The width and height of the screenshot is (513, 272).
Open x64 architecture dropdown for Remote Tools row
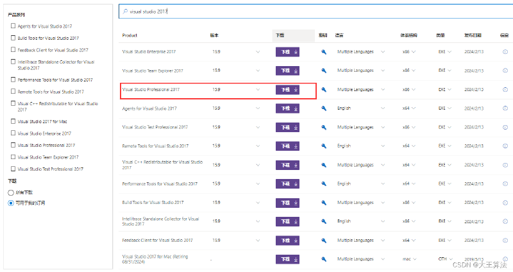pyautogui.click(x=414, y=146)
